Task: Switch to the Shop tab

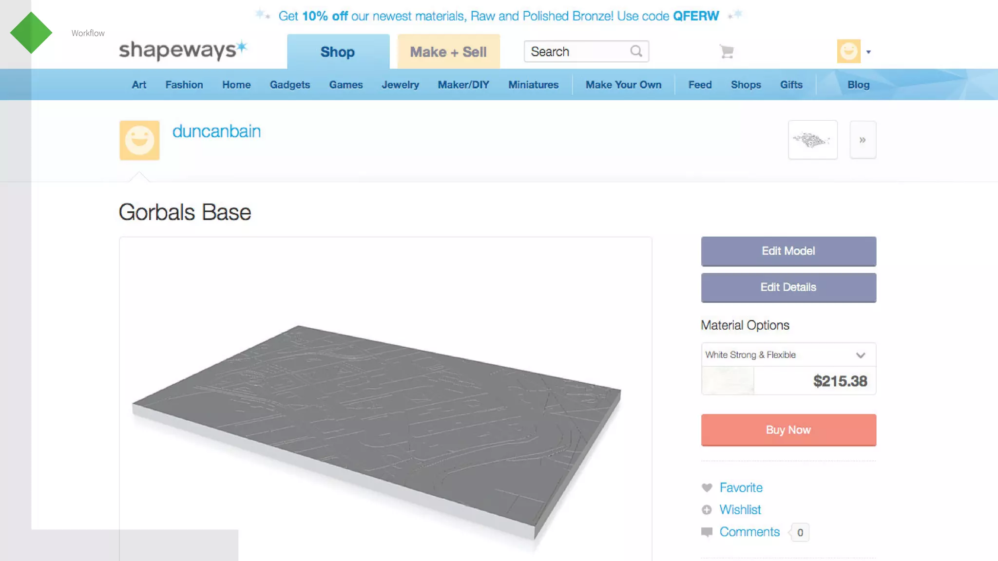Action: (338, 52)
